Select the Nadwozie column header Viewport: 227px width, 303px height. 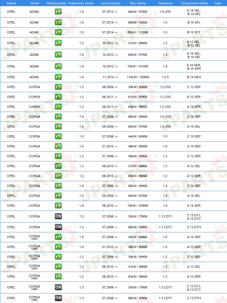coord(165,3)
